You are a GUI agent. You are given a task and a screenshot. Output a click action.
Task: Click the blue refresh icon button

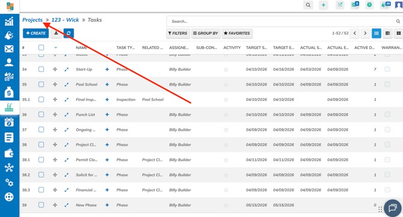click(69, 34)
